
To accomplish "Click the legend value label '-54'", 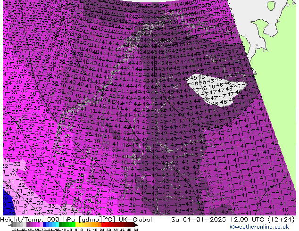I will point(16,230).
